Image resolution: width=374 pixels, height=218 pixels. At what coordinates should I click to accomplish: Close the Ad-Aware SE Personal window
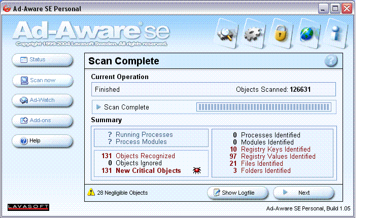pos(347,9)
